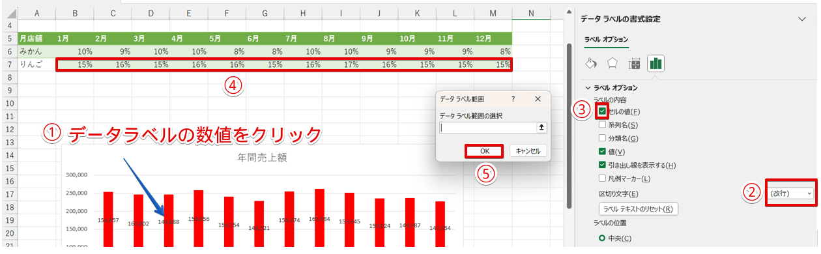Image resolution: width=821 pixels, height=254 pixels.
Task: Select 中央 label position radio
Action: click(603, 238)
